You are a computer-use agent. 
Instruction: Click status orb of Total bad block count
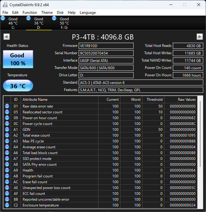point(7,153)
